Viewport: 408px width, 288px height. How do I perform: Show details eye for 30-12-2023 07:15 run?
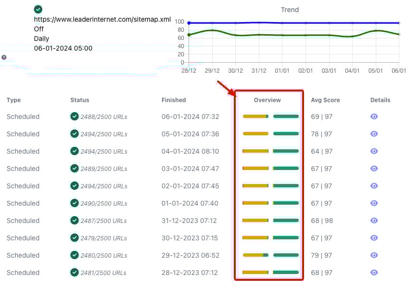374,238
